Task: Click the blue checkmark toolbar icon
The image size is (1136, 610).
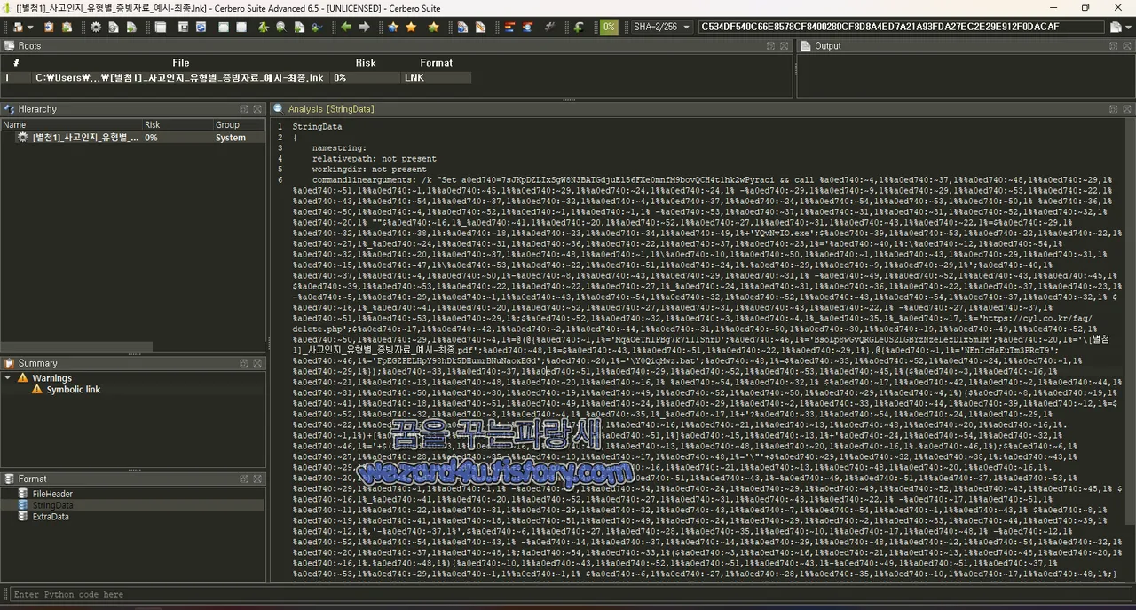Action: tap(317, 28)
